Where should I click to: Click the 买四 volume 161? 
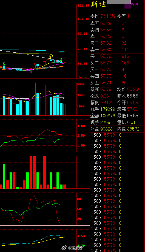(x=125, y=76)
